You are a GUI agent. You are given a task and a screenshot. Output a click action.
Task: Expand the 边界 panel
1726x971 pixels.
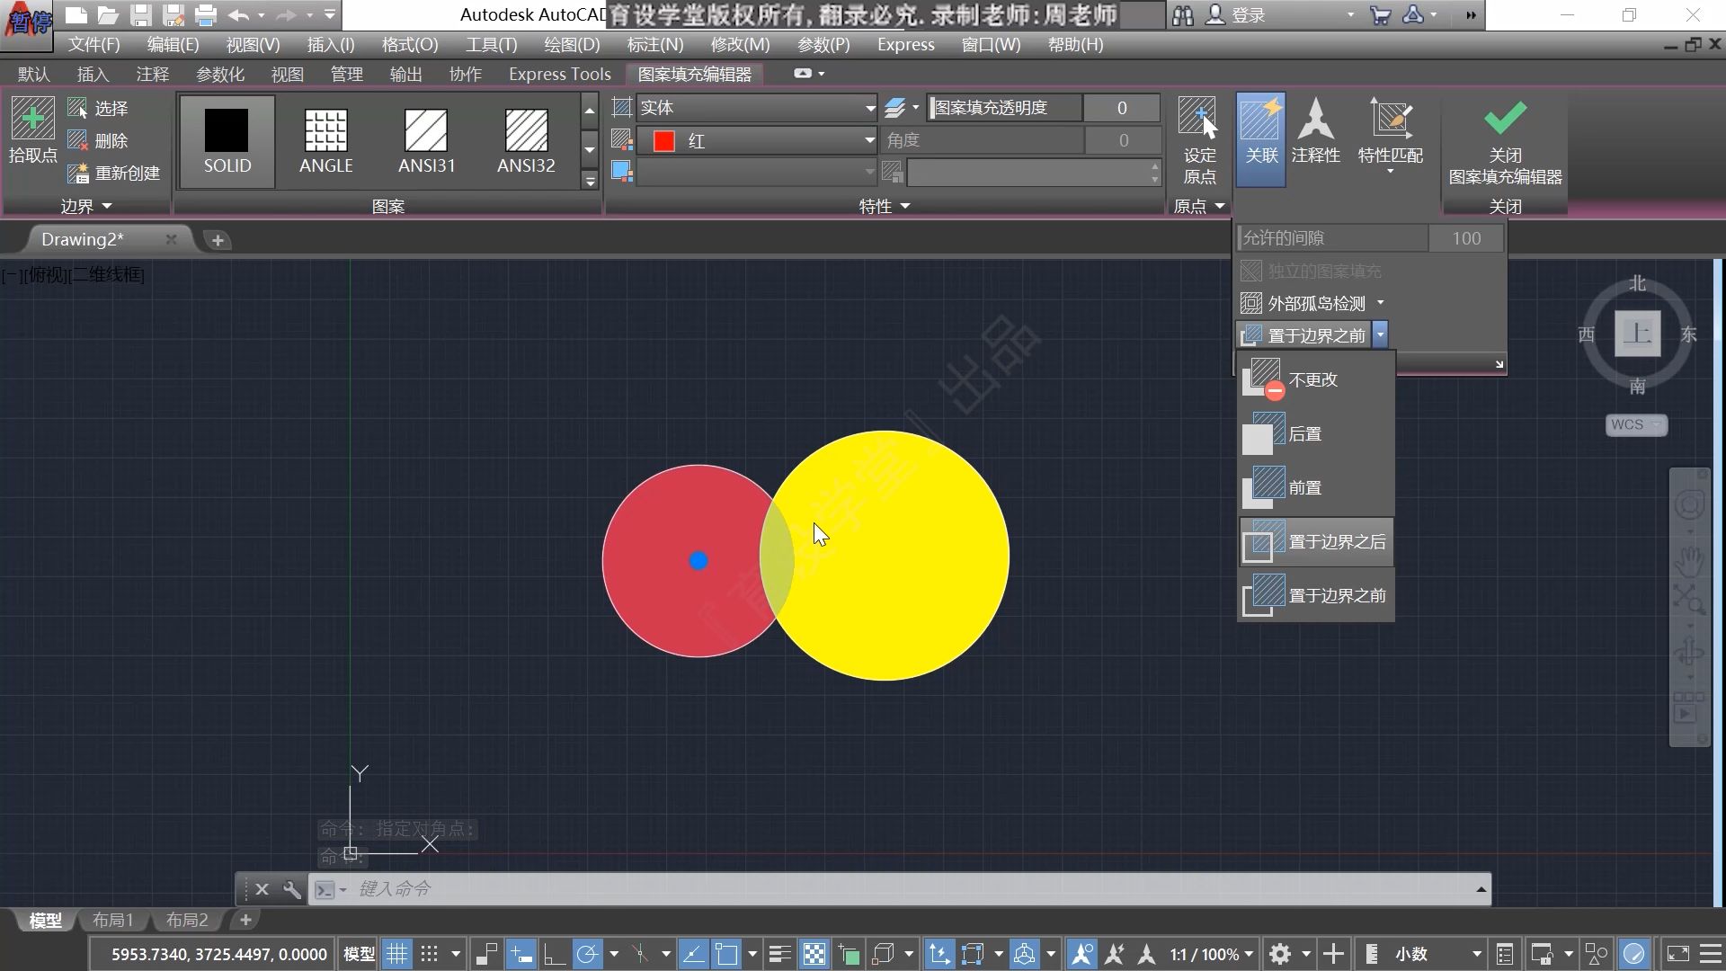tap(86, 206)
